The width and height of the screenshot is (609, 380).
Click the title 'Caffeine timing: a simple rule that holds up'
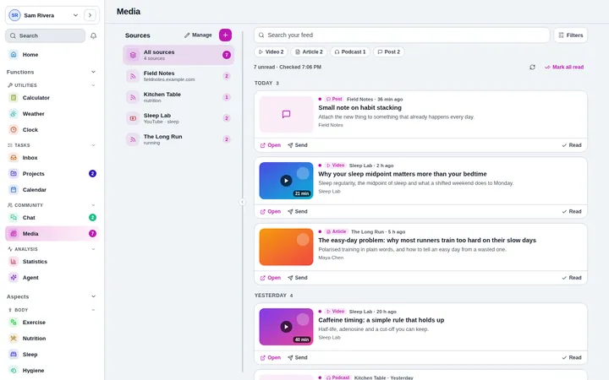[x=381, y=320]
